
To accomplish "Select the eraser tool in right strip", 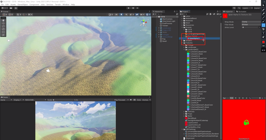I will point(263,37).
